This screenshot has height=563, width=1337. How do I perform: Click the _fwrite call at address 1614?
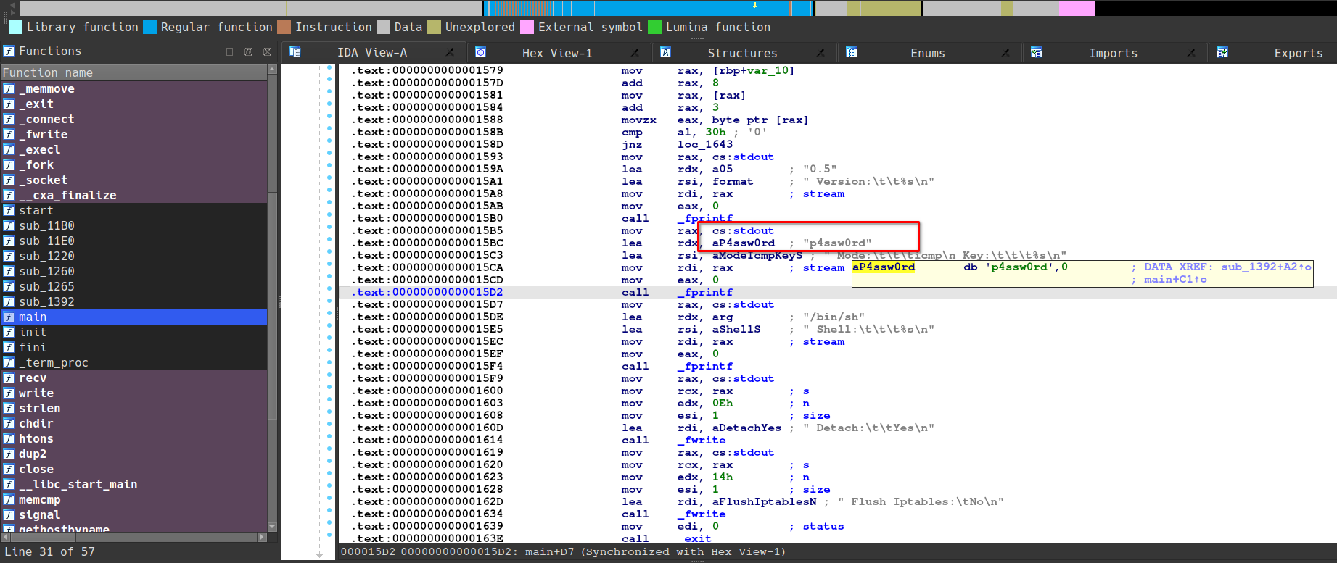click(702, 440)
